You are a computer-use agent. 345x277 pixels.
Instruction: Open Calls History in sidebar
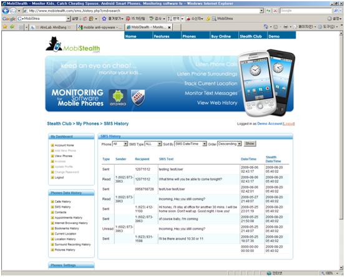(63, 202)
